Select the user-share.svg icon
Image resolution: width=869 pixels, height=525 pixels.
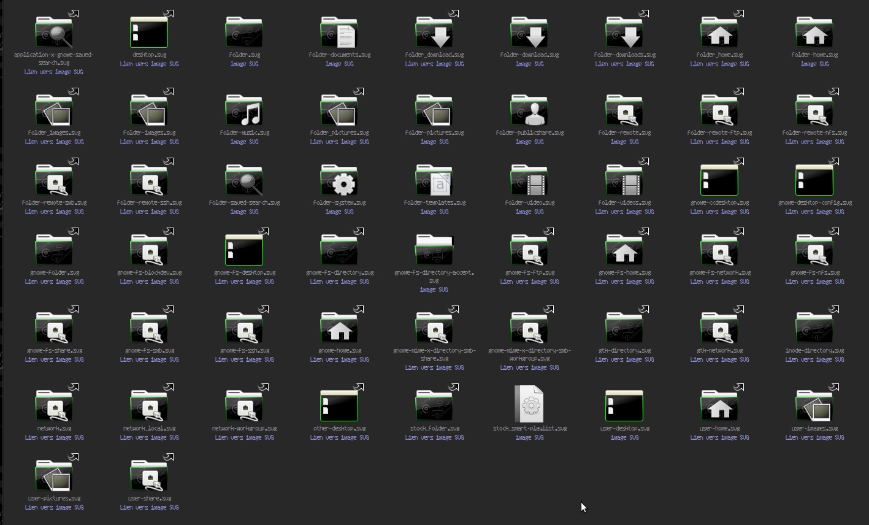pyautogui.click(x=149, y=475)
